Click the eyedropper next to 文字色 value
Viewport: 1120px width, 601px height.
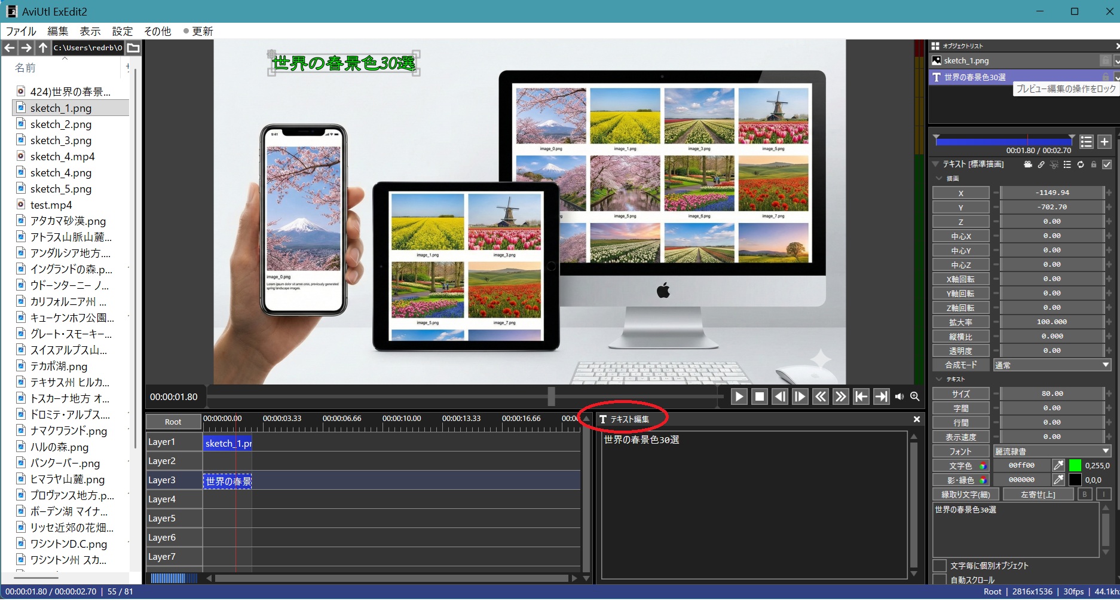[x=1058, y=465]
